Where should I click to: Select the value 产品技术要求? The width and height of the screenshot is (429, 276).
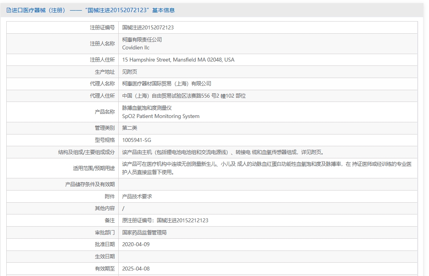[x=137, y=196]
